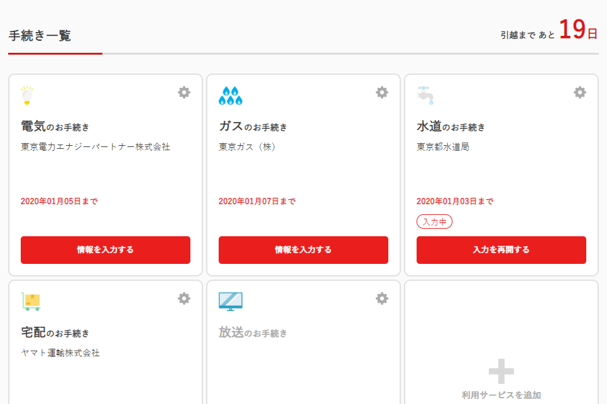Click 水道のお手続き title
The height and width of the screenshot is (404, 607).
pos(451,126)
